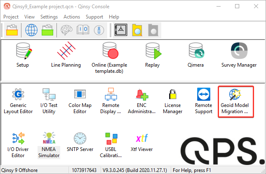Open Survey Manager
Screen dimensions: 266x174
pos(239,55)
